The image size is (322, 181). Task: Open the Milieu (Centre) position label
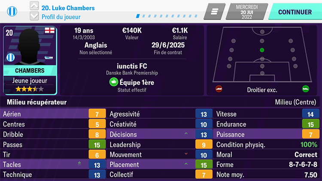click(x=295, y=102)
